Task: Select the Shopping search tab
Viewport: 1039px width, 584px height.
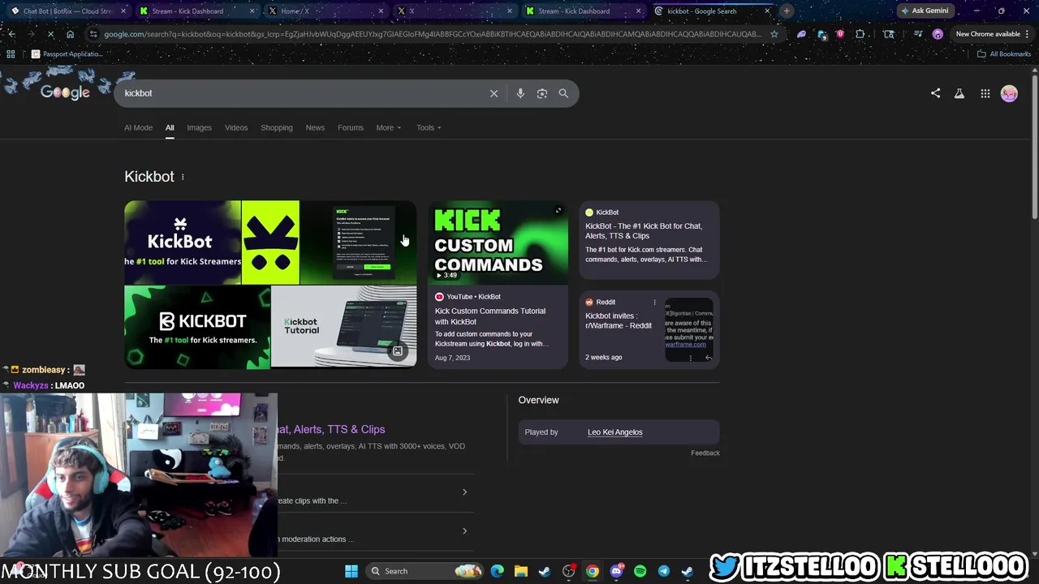Action: (x=277, y=127)
